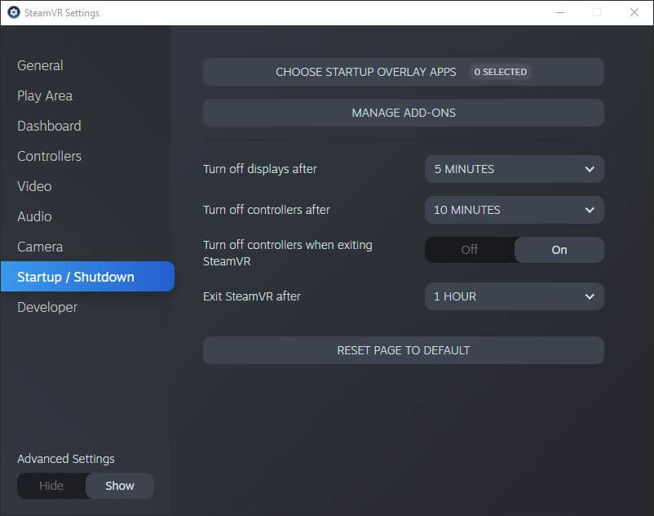Click the SteamVR logo icon in title bar
Image resolution: width=654 pixels, height=516 pixels.
(14, 12)
